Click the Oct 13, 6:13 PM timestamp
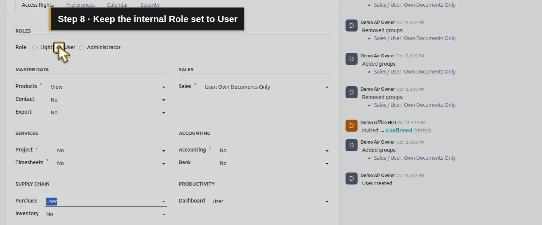Viewport: 542px width, 225px height. click(x=412, y=123)
